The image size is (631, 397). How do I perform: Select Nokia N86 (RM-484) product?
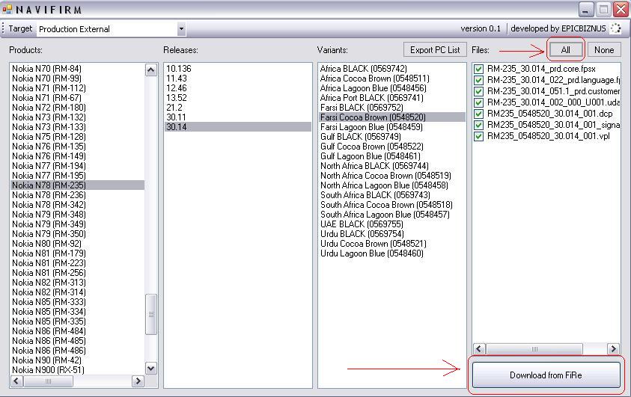point(77,331)
